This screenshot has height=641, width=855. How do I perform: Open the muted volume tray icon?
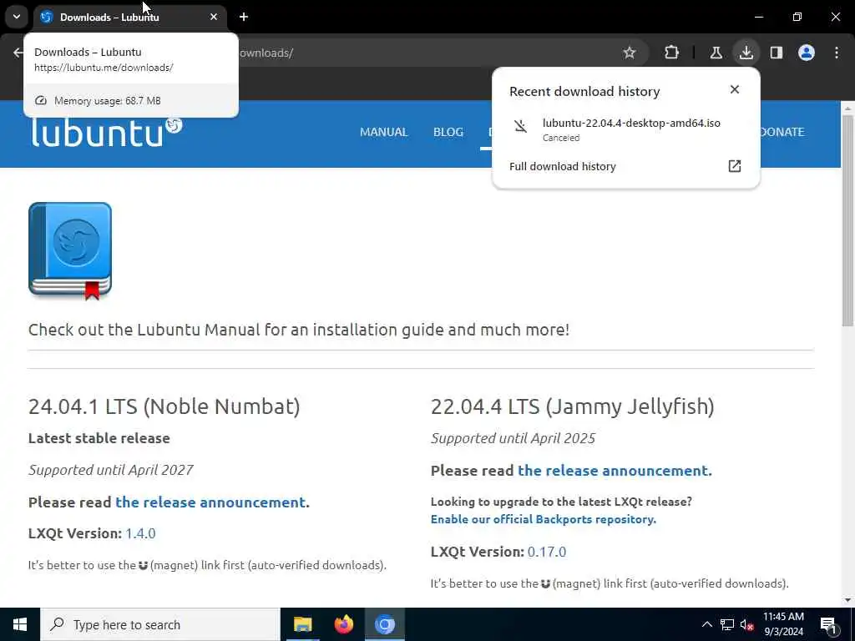pos(747,624)
